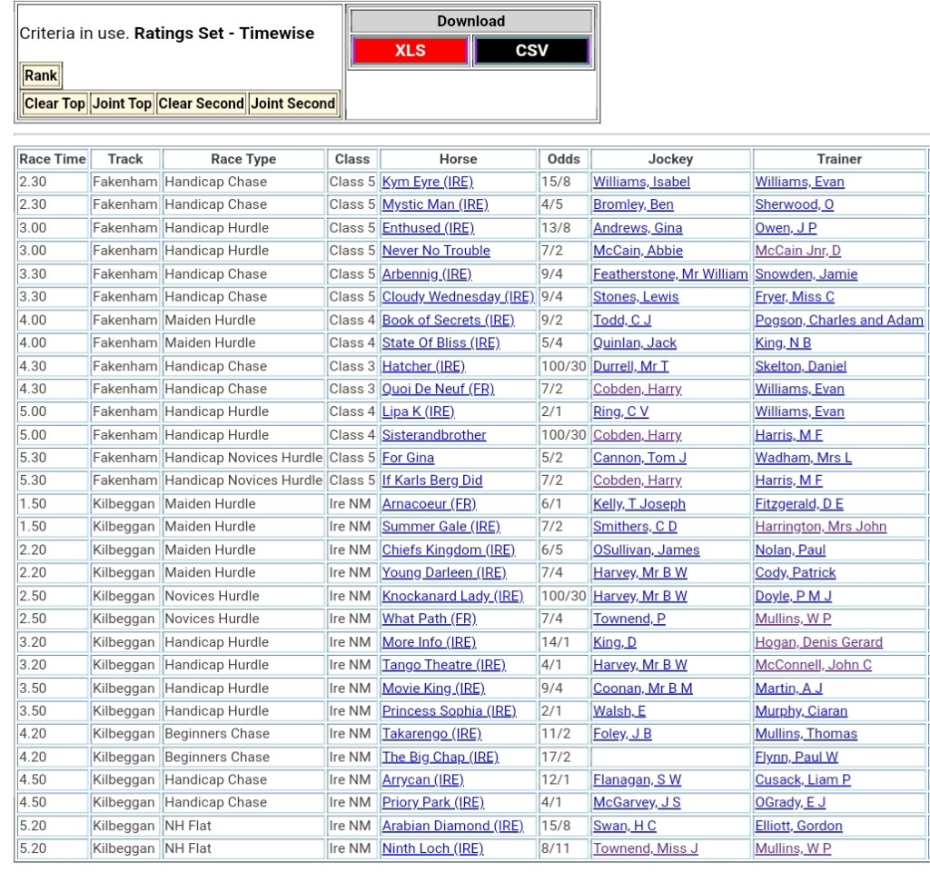View trainer Pogson, Charles and Adam
The height and width of the screenshot is (872, 930).
[x=838, y=320]
